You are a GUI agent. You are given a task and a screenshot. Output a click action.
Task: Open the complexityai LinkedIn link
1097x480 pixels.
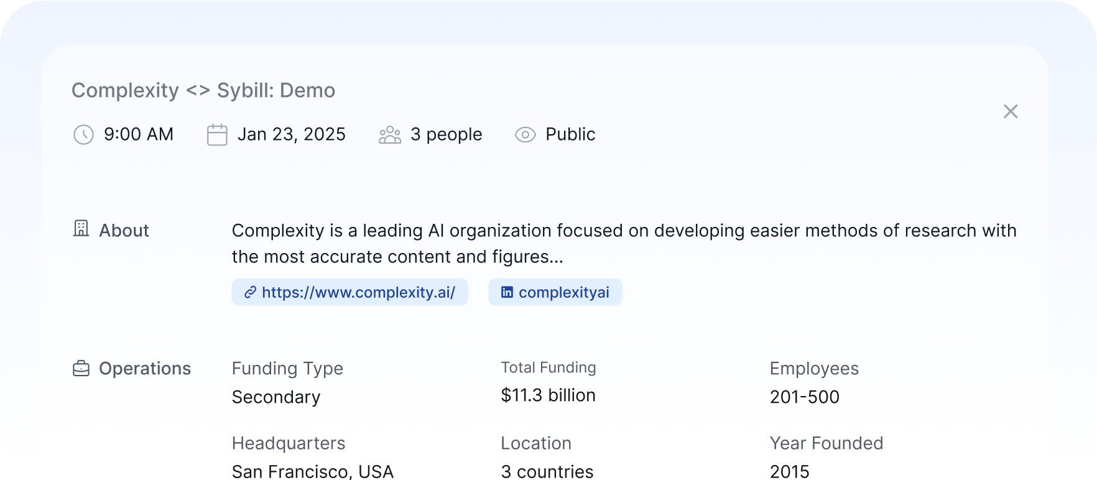click(x=555, y=292)
